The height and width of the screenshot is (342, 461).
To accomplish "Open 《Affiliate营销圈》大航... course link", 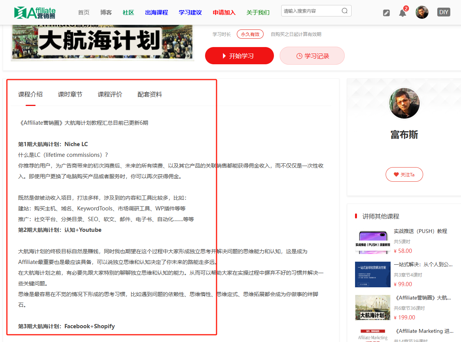I will [423, 298].
